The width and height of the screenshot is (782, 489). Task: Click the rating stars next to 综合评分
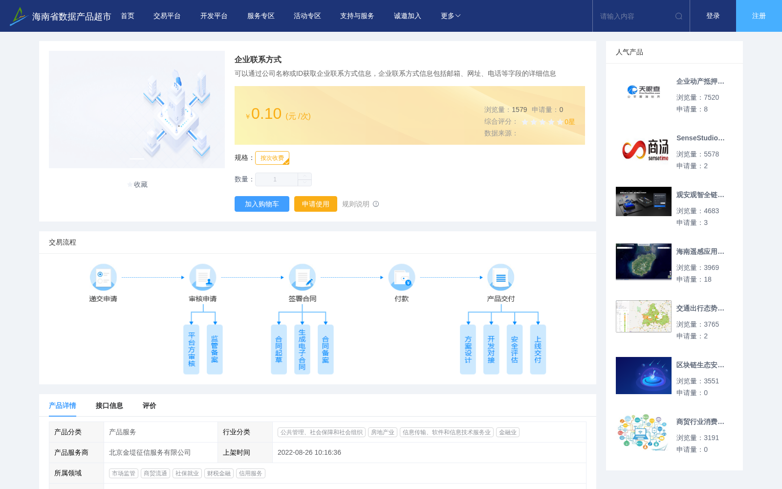click(x=543, y=122)
